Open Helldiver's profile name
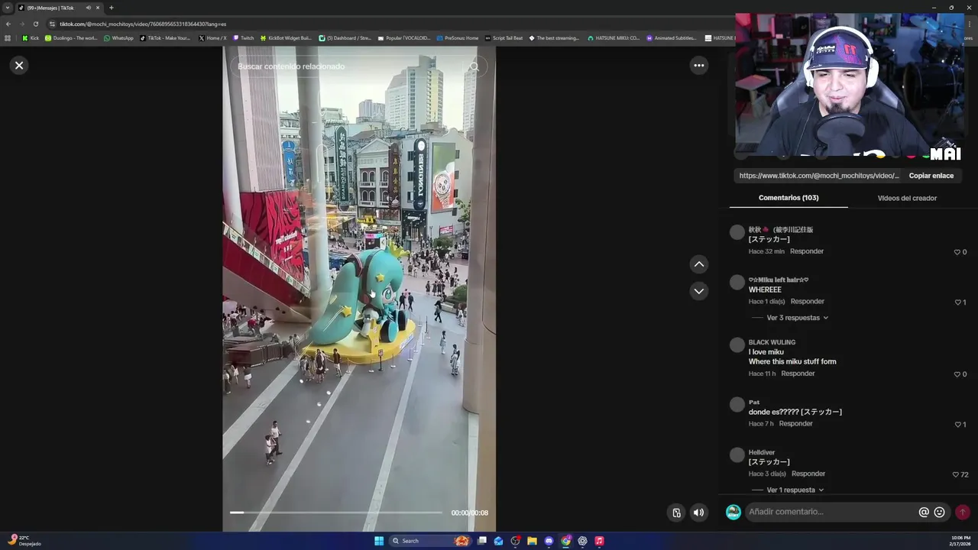The width and height of the screenshot is (978, 550). 762,452
